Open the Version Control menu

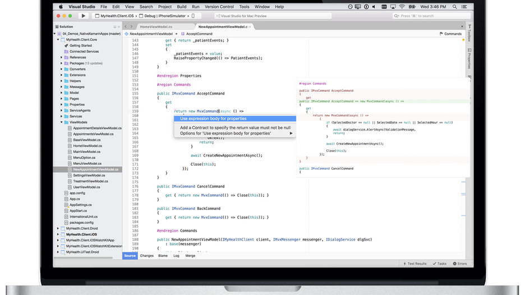click(218, 7)
